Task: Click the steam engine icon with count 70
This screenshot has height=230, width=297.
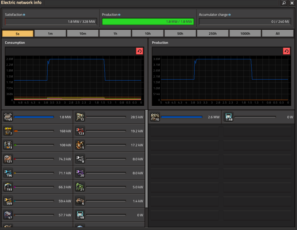Action: point(155,117)
